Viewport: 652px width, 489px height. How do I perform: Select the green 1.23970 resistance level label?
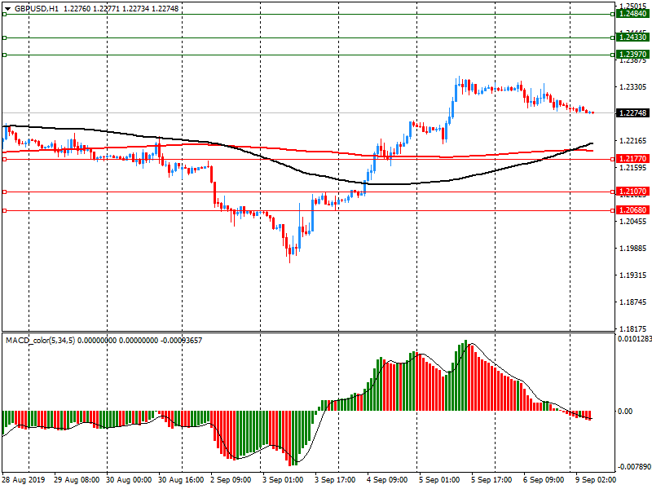tap(632, 55)
